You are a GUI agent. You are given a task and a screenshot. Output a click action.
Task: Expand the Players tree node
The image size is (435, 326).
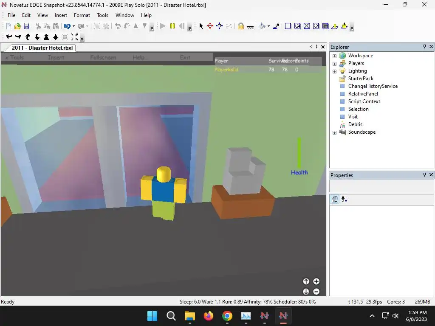[x=335, y=64]
